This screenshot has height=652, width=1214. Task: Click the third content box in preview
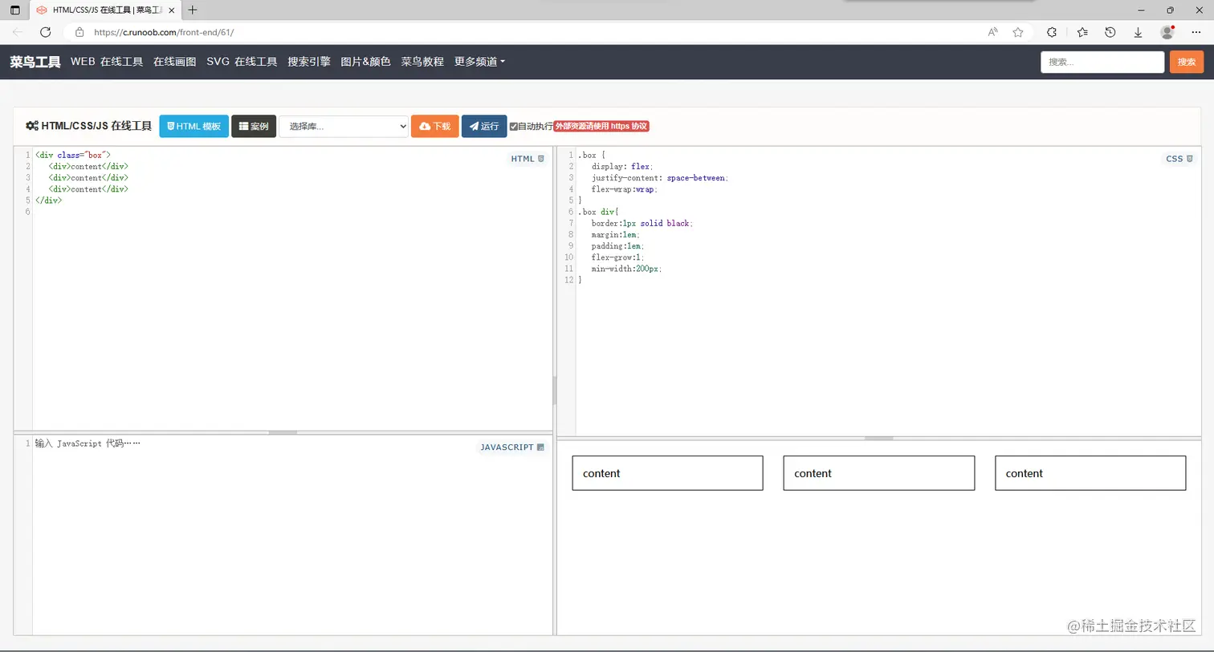(1090, 473)
